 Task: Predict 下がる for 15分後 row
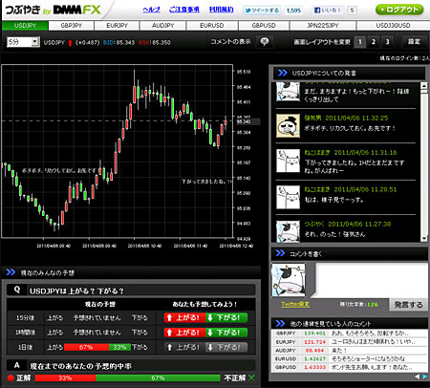(x=226, y=317)
